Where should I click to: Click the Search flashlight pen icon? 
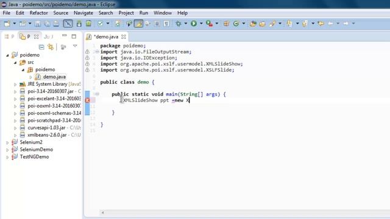click(x=272, y=24)
